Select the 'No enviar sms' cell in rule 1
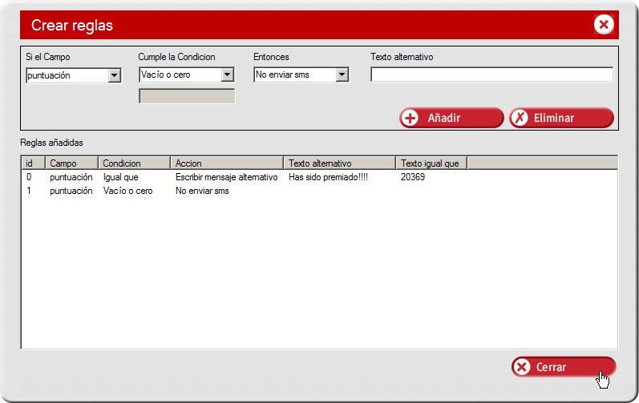The width and height of the screenshot is (639, 403). [202, 191]
